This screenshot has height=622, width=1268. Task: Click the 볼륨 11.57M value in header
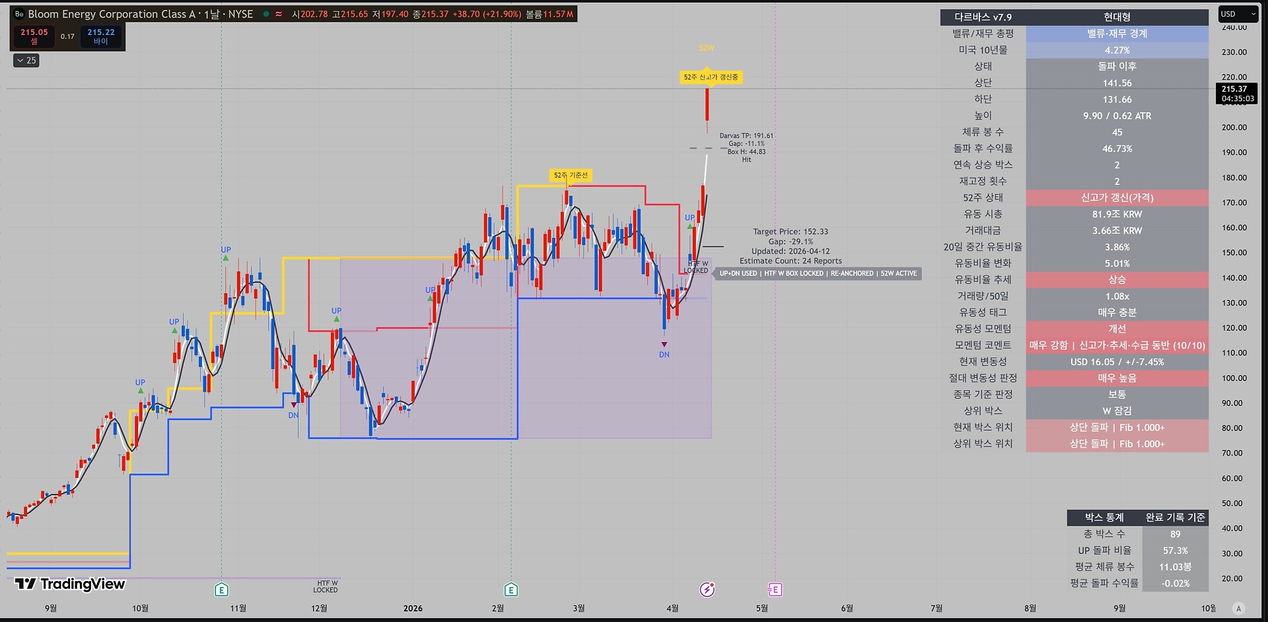[x=549, y=14]
